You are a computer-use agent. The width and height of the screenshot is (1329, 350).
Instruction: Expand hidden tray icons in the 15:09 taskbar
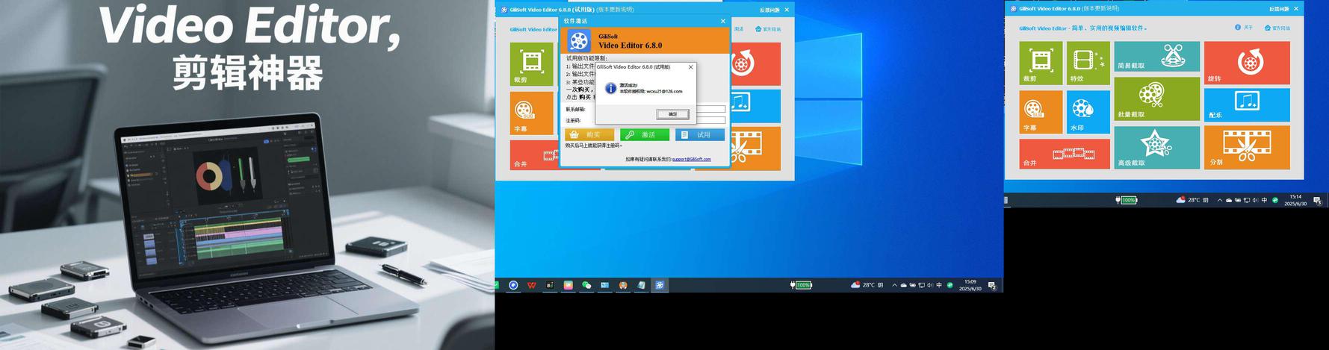(894, 285)
